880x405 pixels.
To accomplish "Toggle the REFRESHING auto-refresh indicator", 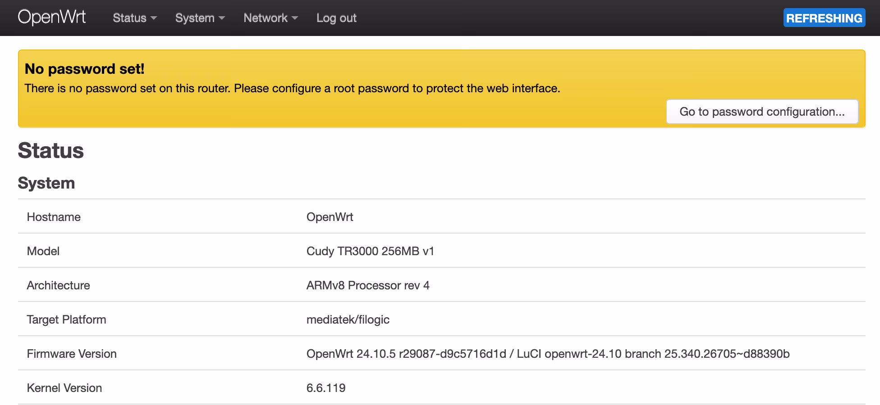I will pos(824,18).
